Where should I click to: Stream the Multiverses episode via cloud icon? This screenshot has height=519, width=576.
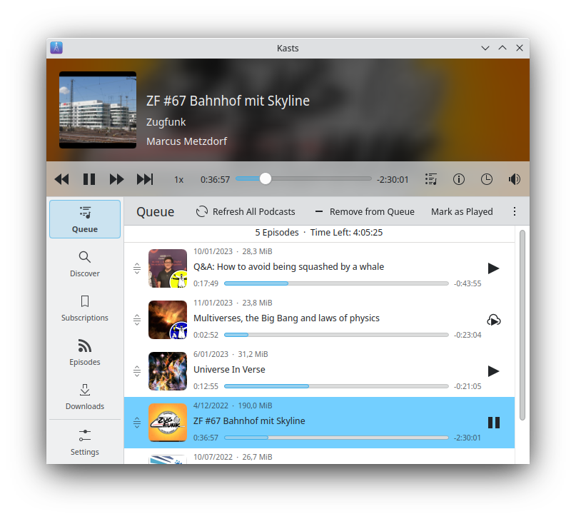tap(494, 320)
